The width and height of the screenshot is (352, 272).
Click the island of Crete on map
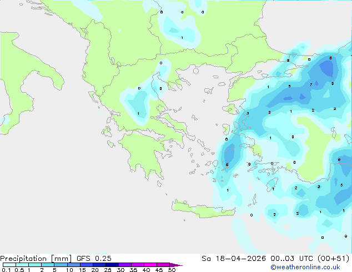coord(202,210)
